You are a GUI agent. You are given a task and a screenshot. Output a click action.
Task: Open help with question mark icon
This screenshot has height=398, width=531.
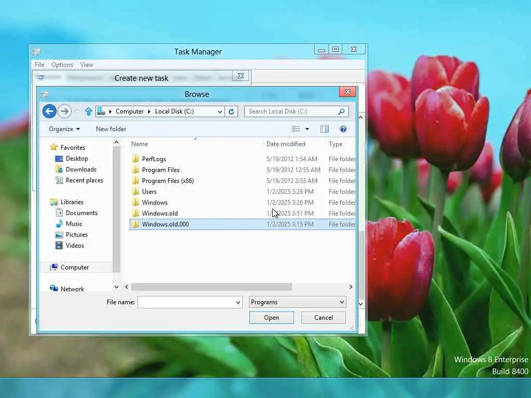point(343,129)
